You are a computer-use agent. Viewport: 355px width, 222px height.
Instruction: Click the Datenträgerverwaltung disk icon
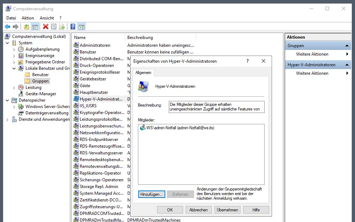point(21,113)
